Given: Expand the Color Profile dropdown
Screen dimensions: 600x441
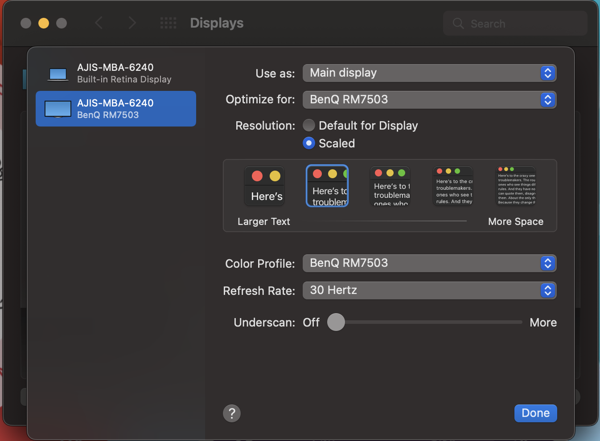Looking at the screenshot, I should click(429, 263).
